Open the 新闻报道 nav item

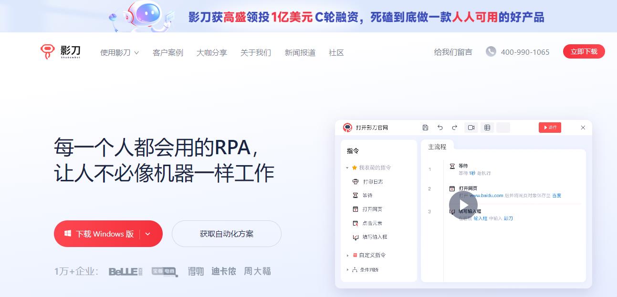300,52
